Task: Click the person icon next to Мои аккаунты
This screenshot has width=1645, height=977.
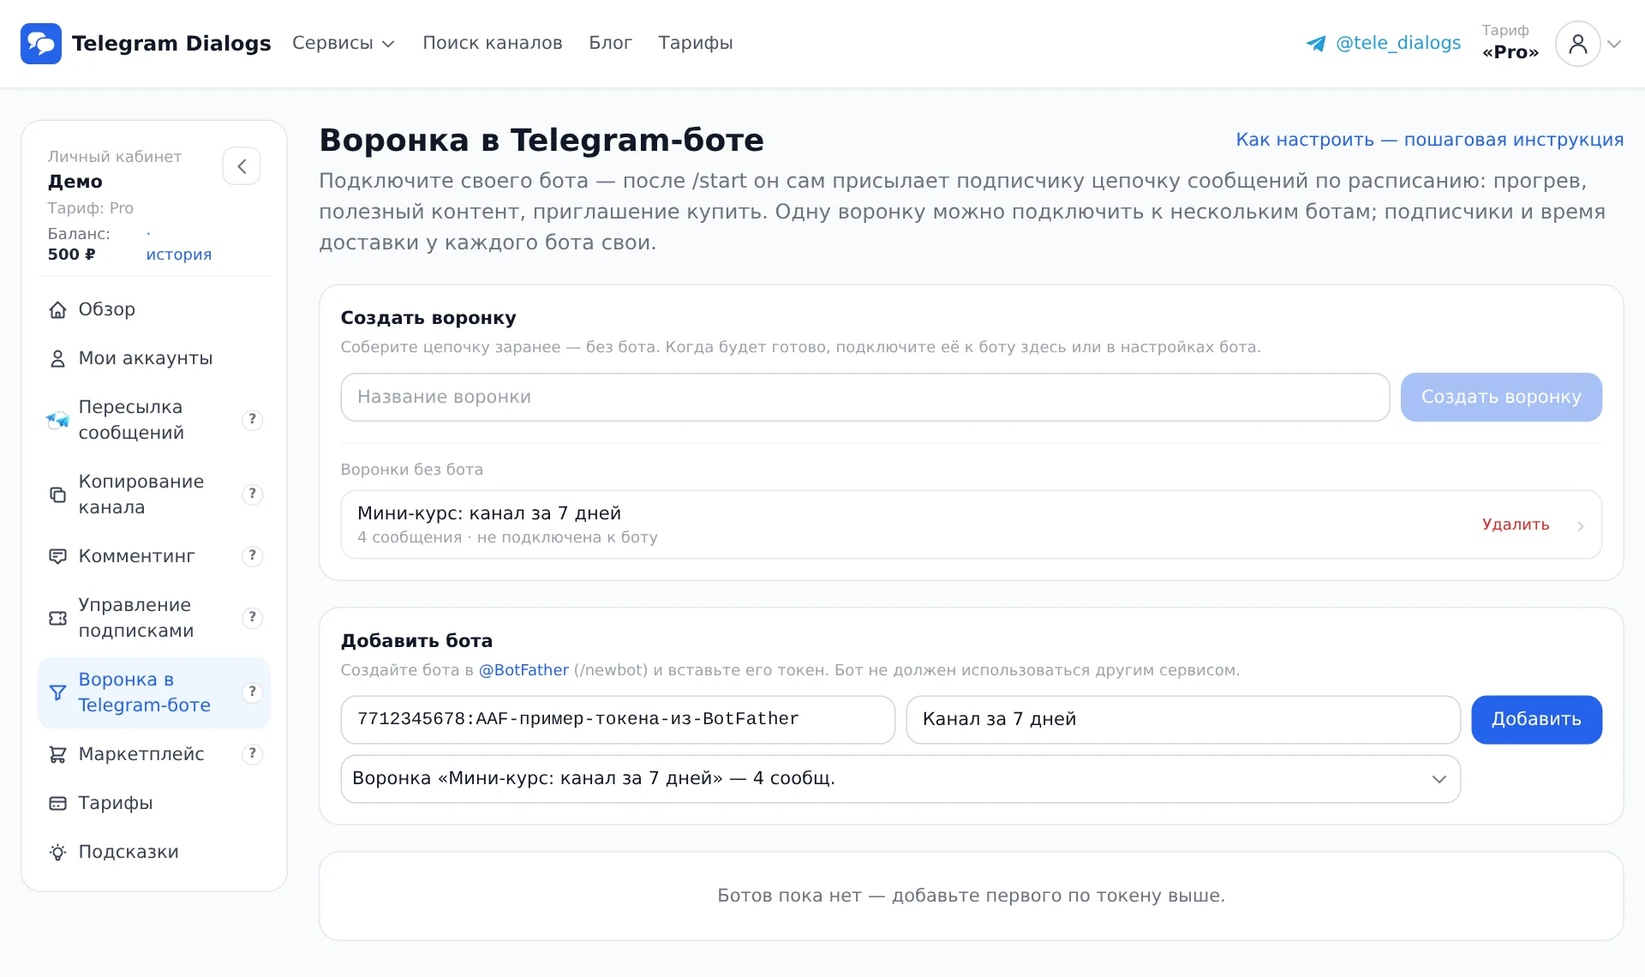Action: pos(57,359)
